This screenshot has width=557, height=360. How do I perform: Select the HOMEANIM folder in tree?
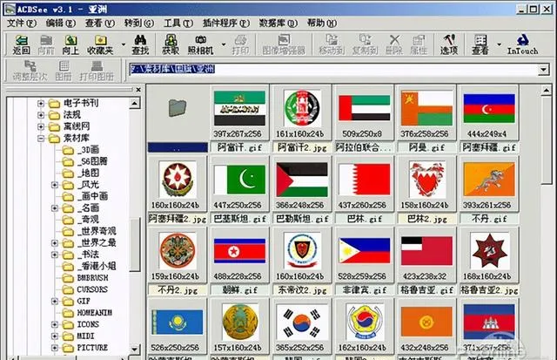click(x=95, y=313)
